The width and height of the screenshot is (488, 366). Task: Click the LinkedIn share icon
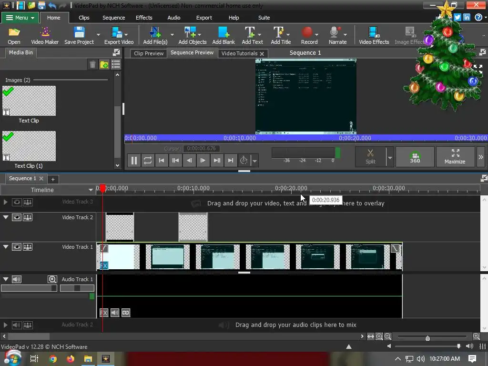(x=467, y=18)
